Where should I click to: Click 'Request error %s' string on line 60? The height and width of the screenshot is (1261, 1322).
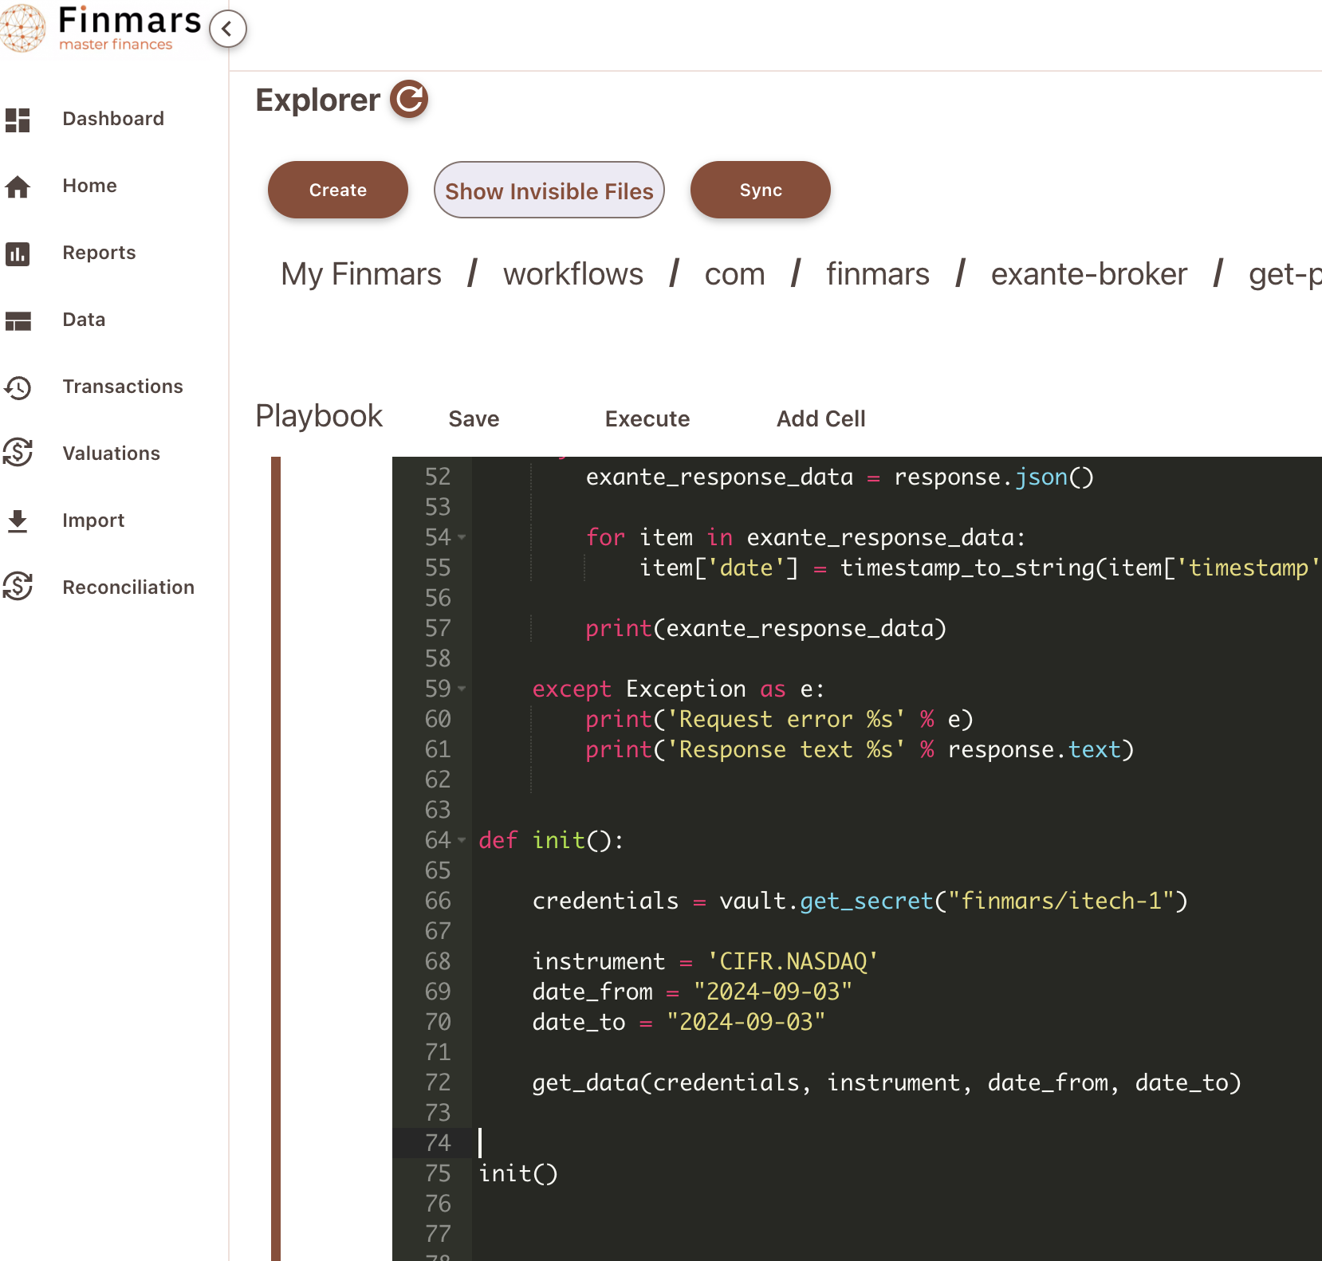pos(785,719)
